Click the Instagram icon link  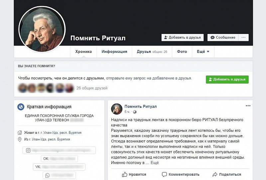(x=28, y=150)
